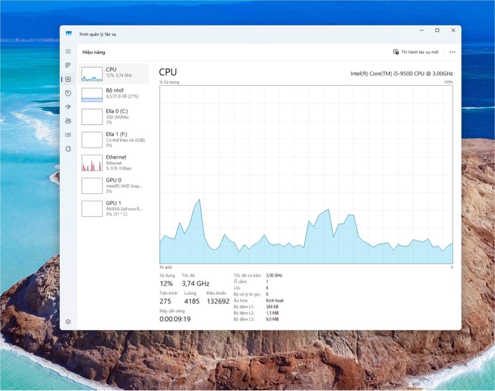Open the more options ellipsis menu

[452, 52]
